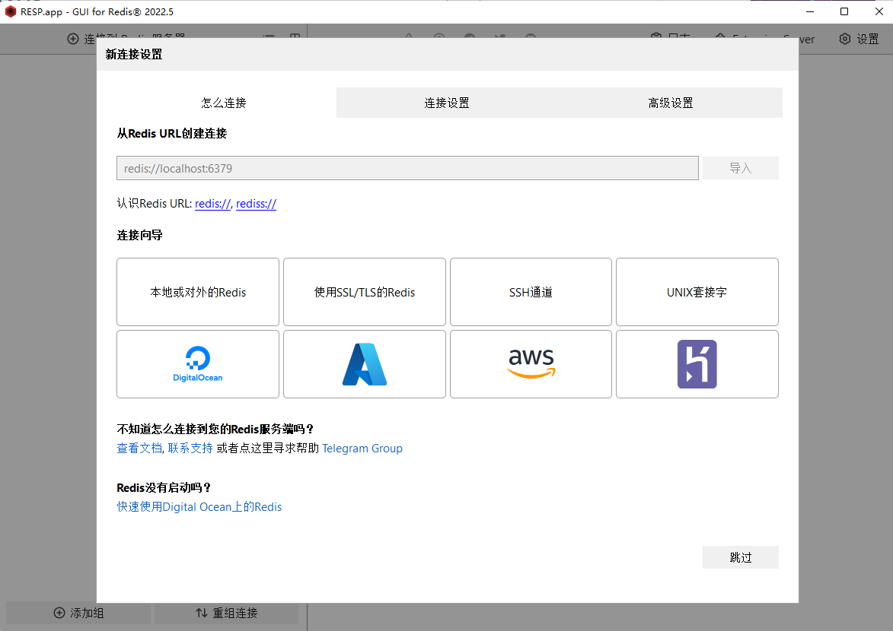
Task: Open 设置 with the gear icon
Action: (859, 39)
